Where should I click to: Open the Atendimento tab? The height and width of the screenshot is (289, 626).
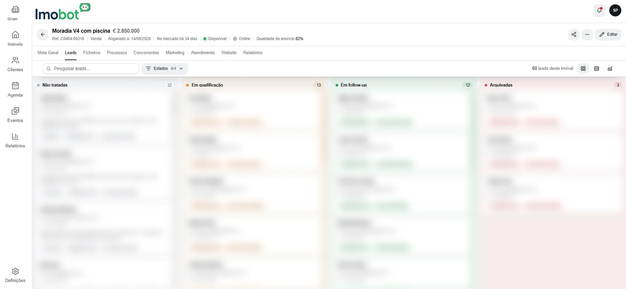tap(203, 53)
